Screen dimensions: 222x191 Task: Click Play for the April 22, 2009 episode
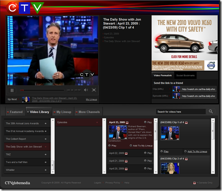click(x=148, y=153)
